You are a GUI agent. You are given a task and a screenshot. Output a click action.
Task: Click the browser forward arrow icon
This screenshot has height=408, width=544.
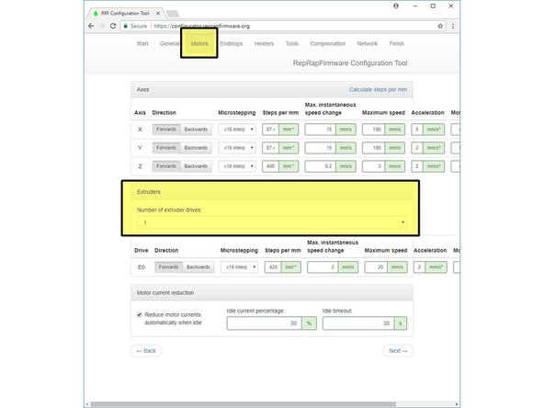[102, 26]
